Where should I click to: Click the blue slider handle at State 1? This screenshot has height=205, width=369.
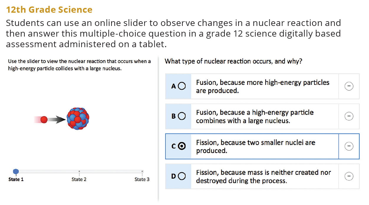tap(16, 171)
